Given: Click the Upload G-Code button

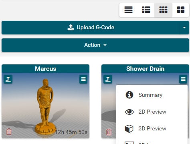Looking at the screenshot, I should [x=90, y=28].
